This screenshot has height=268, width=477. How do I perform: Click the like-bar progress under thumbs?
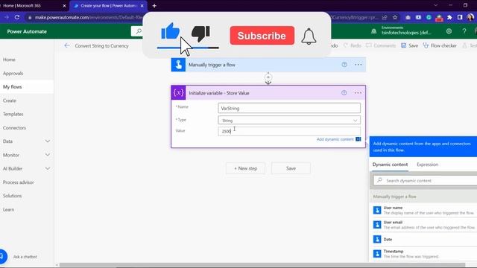tap(188, 48)
